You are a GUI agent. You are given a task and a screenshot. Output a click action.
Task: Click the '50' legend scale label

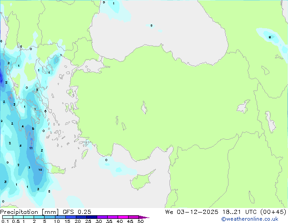pyautogui.click(x=140, y=221)
